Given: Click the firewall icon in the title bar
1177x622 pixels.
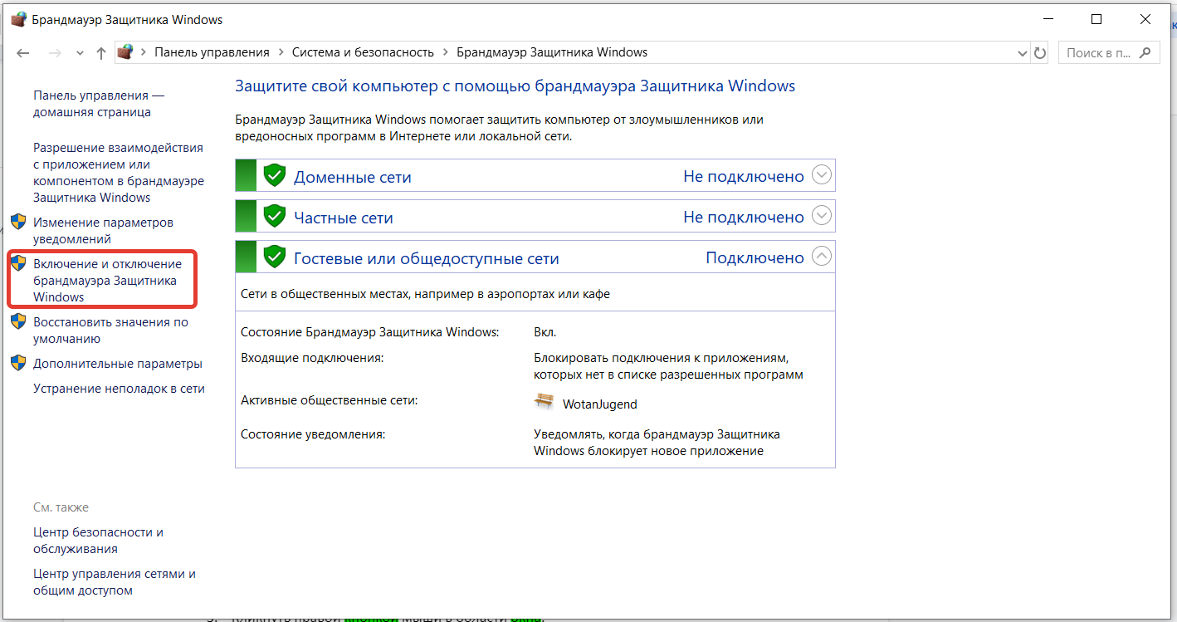Looking at the screenshot, I should coord(18,20).
